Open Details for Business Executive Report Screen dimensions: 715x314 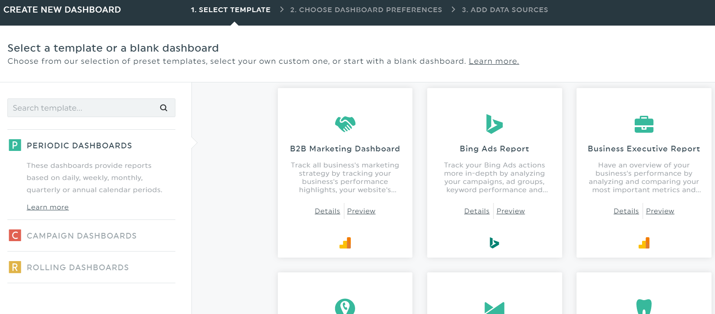coord(626,211)
